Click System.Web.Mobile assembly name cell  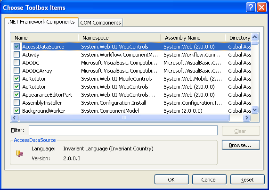(193, 79)
